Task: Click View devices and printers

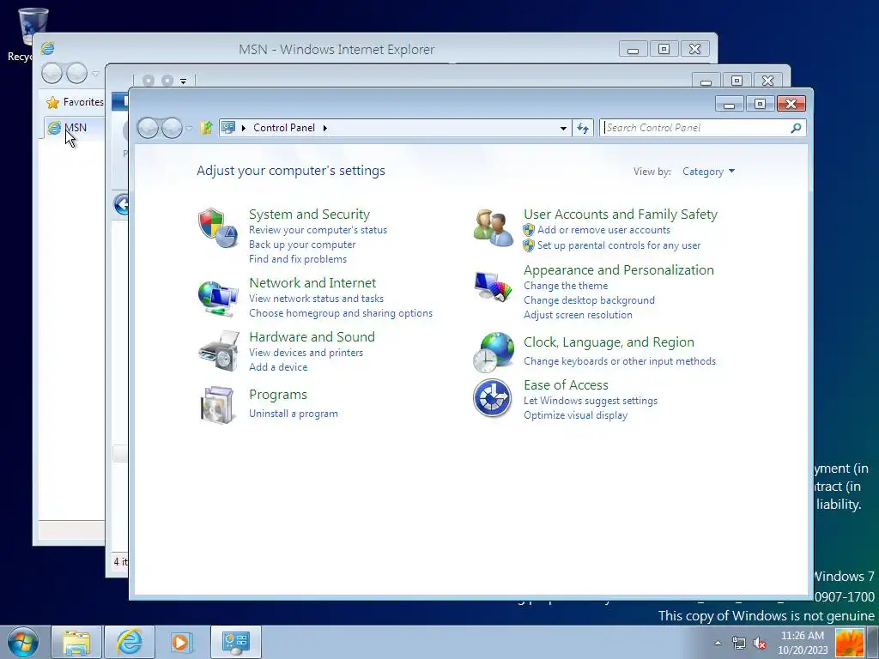Action: 306,353
